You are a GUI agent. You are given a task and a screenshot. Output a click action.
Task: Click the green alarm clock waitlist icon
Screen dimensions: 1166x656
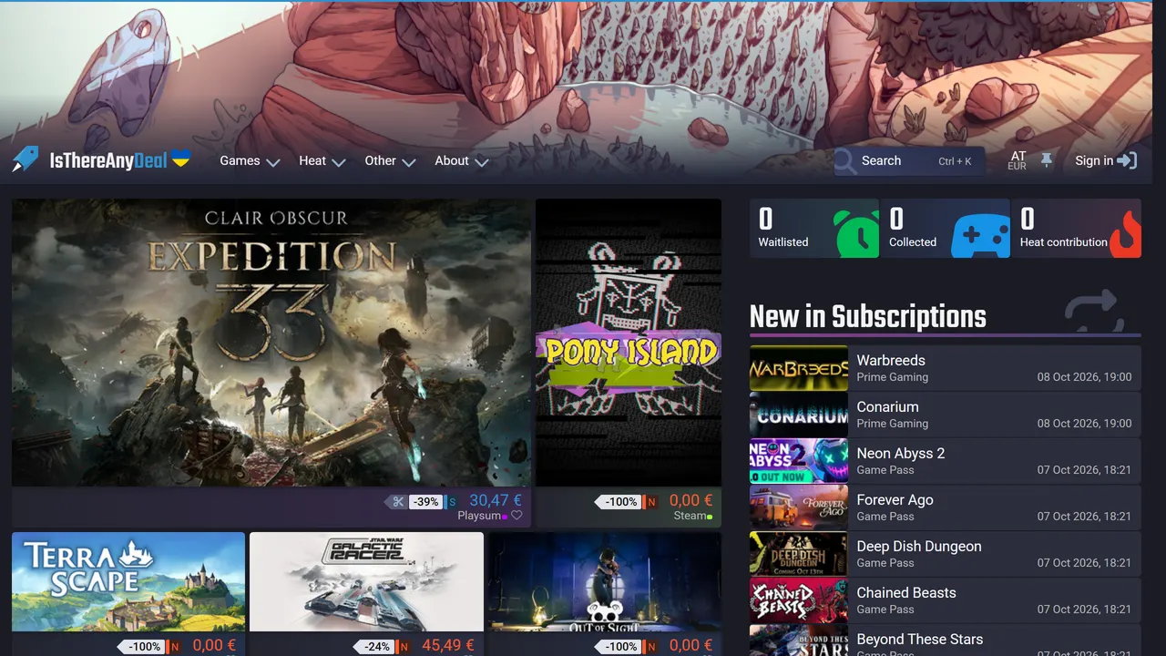pos(856,233)
